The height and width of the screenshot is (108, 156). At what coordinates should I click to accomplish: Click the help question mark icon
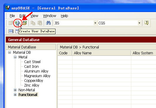point(146,23)
